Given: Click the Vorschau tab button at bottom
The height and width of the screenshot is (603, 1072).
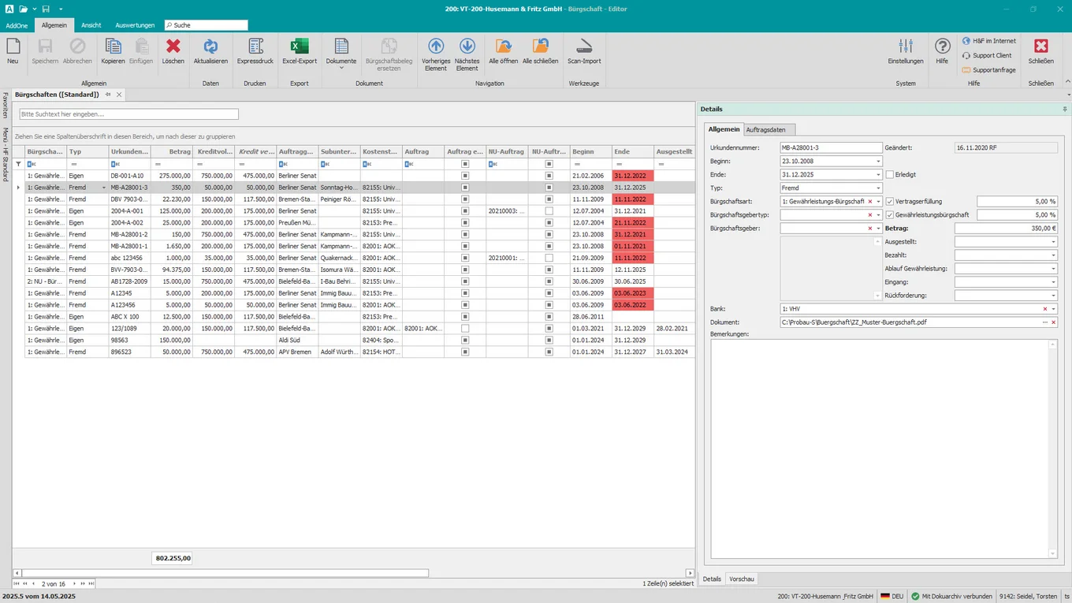Looking at the screenshot, I should [x=742, y=579].
